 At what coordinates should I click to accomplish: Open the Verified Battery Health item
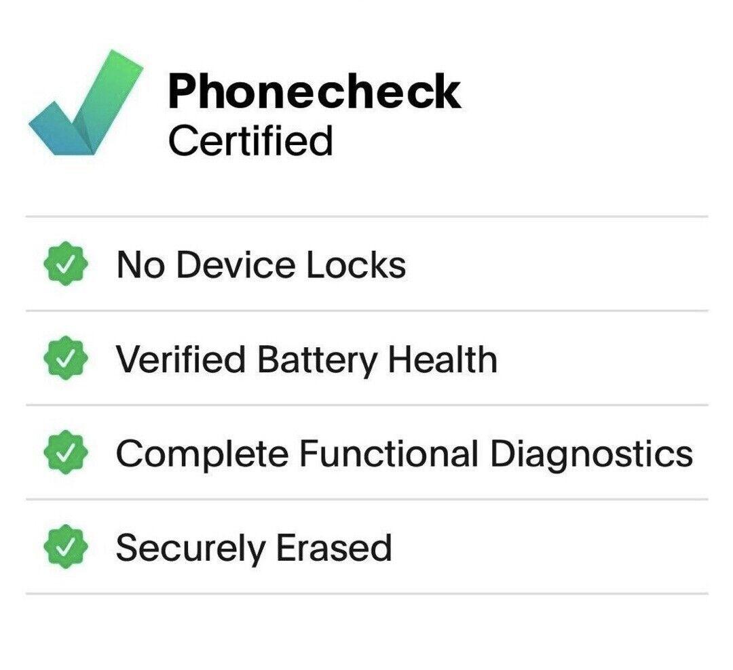tap(306, 359)
